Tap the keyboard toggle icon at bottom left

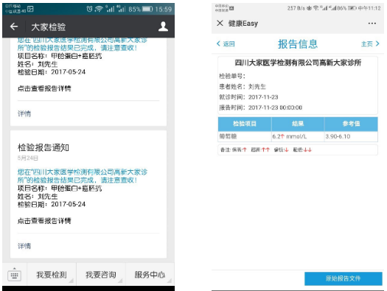coord(14,275)
